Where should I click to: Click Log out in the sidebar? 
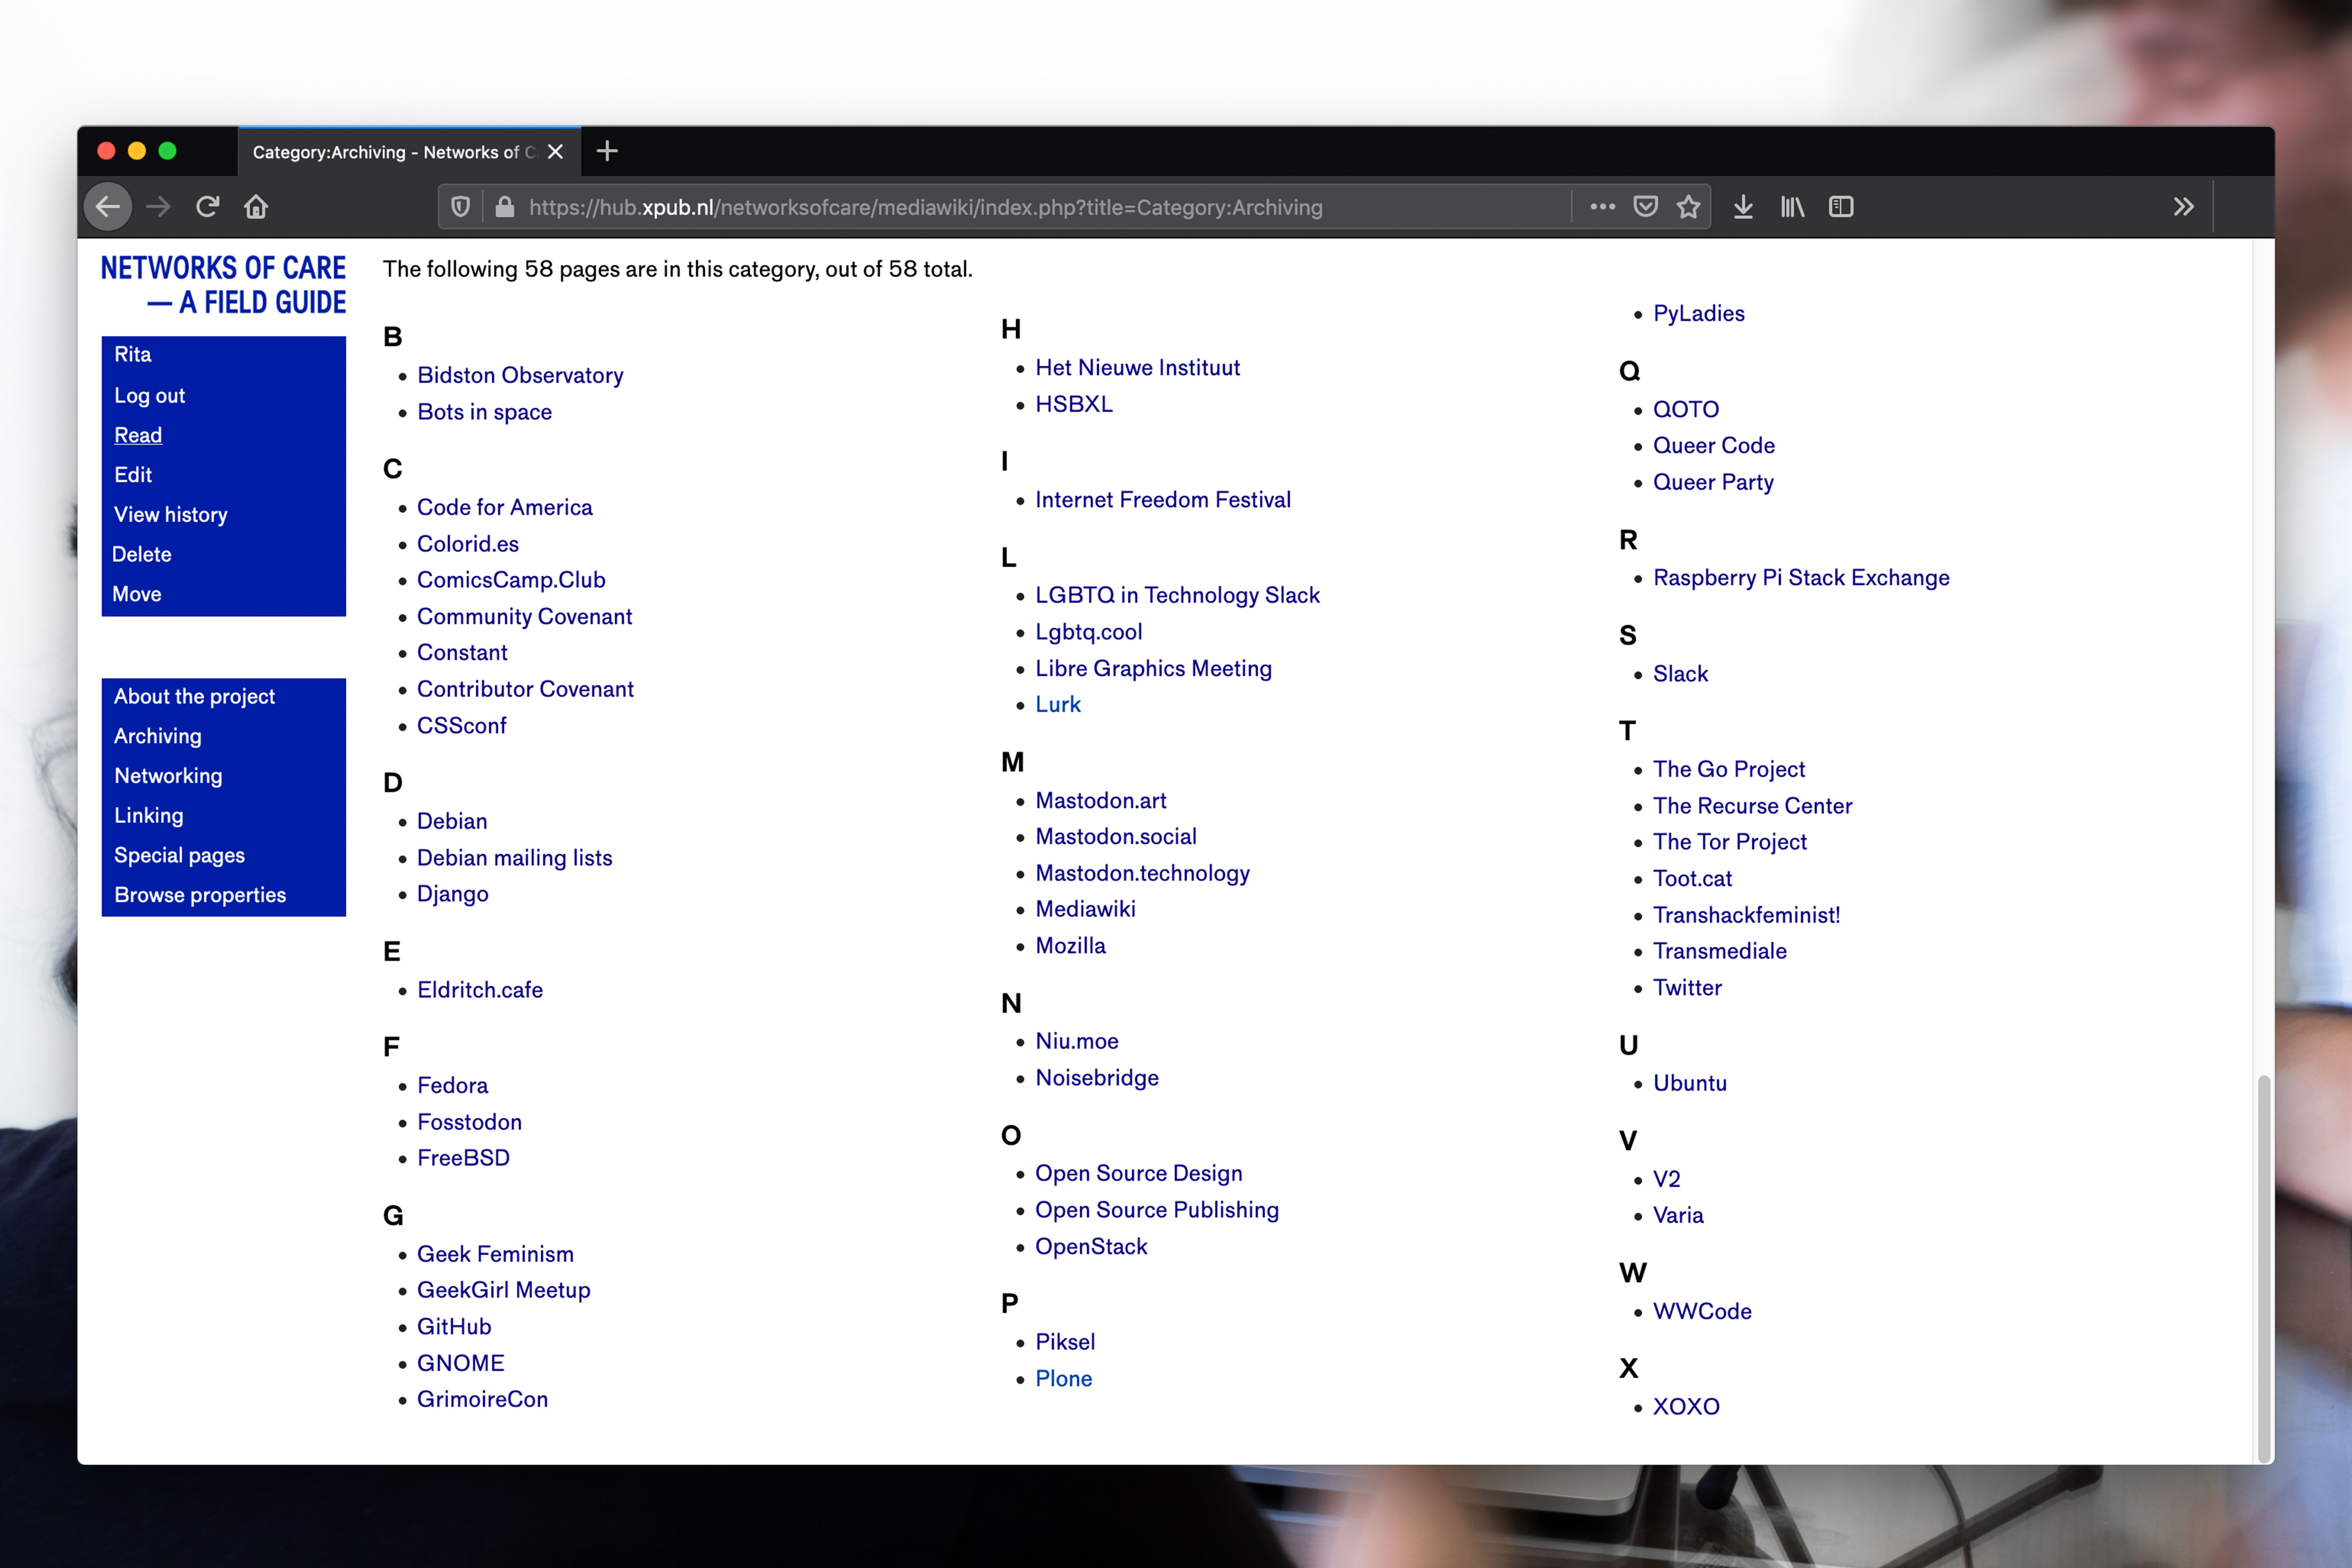click(150, 395)
